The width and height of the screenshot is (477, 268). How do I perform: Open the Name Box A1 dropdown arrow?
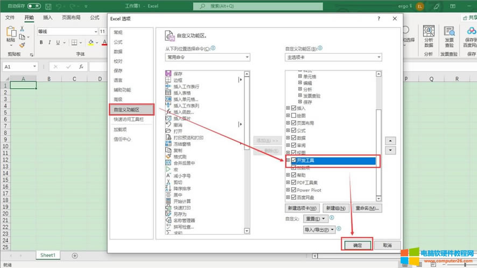(x=34, y=67)
